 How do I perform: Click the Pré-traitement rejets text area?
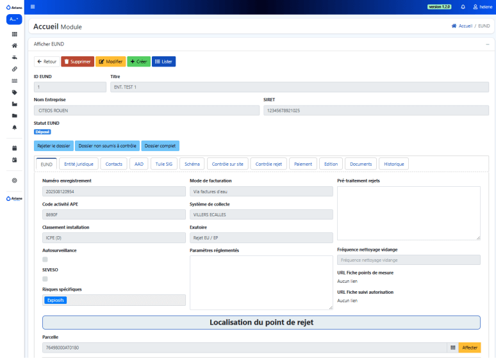pos(408,213)
